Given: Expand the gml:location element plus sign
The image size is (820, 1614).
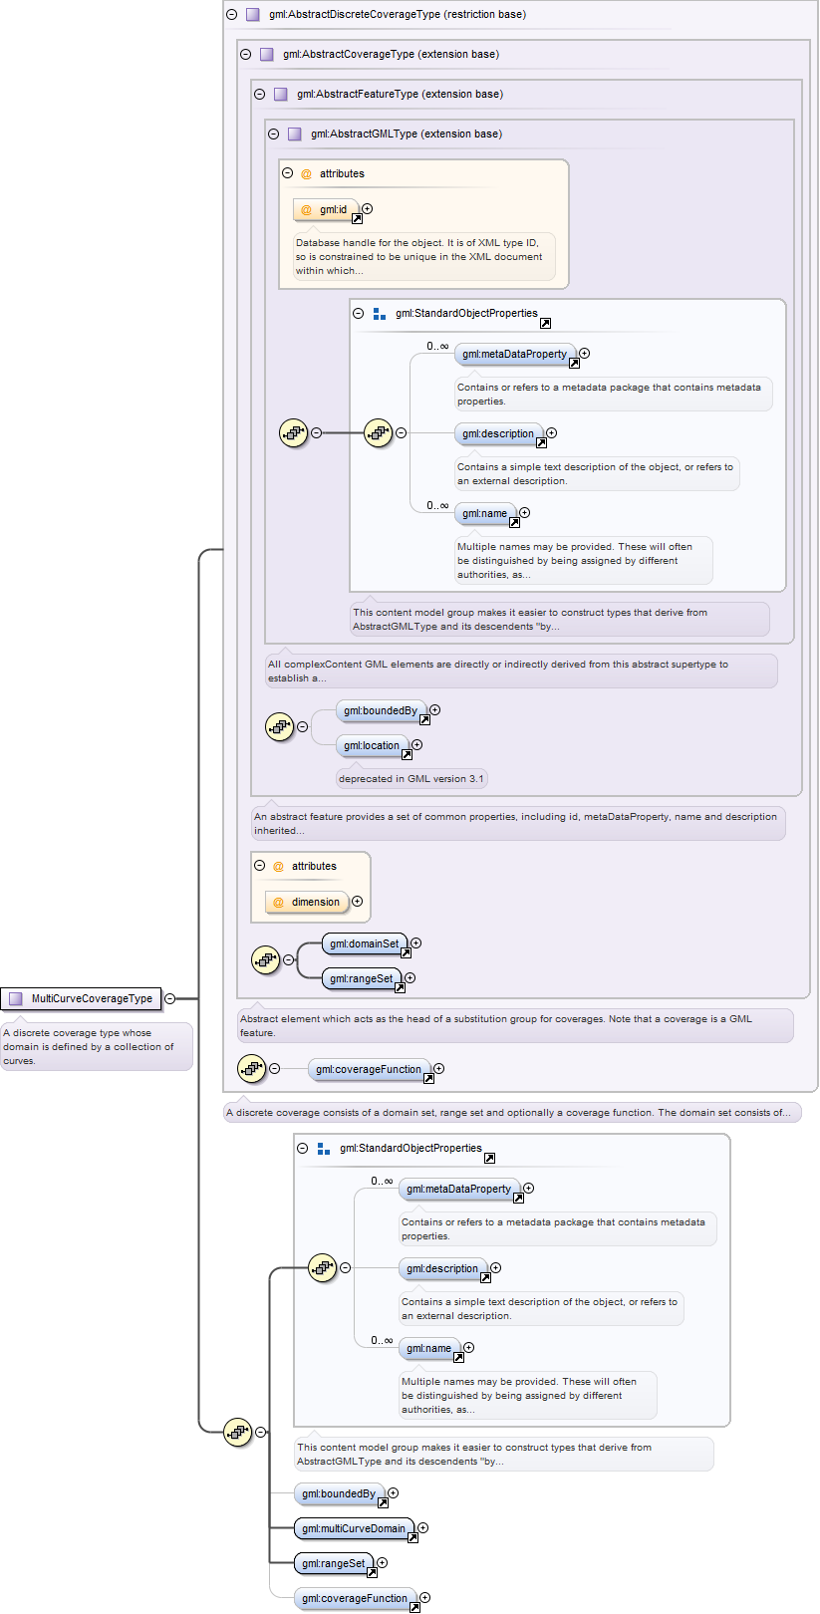Looking at the screenshot, I should coord(417,745).
